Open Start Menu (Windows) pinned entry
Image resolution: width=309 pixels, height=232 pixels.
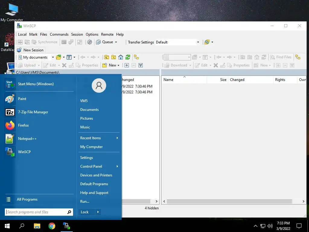pos(39,84)
